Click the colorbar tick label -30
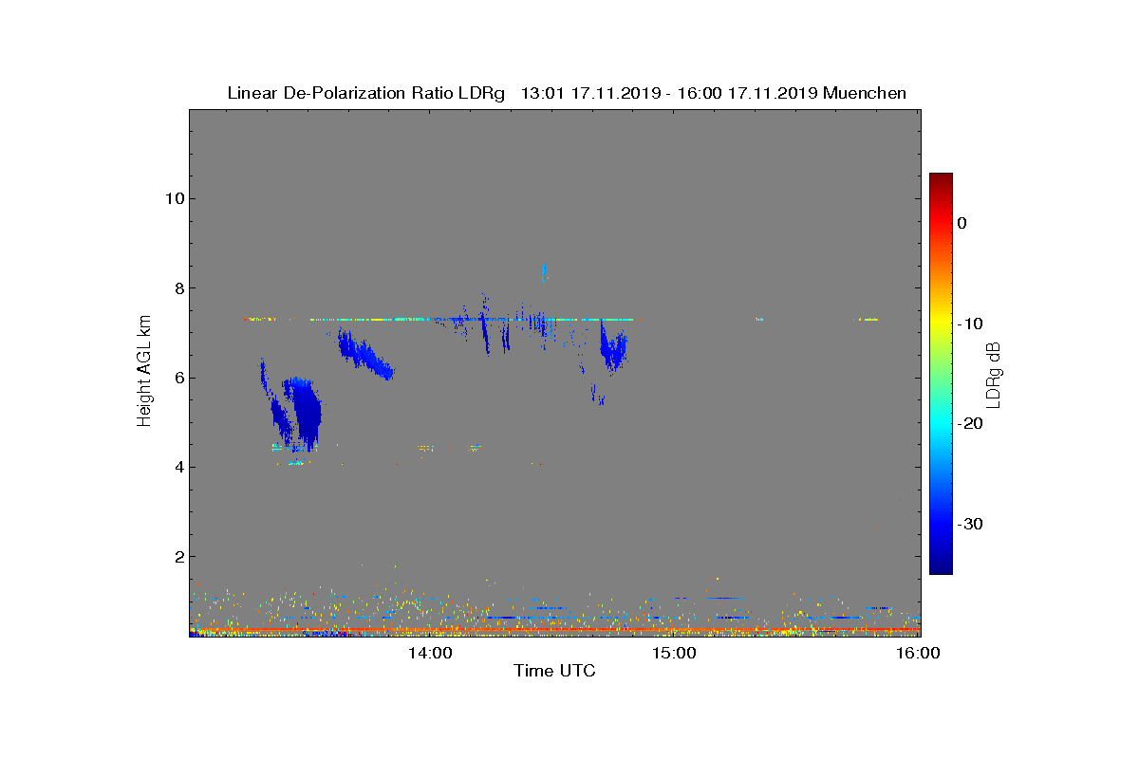This screenshot has width=1139, height=759. click(x=969, y=525)
